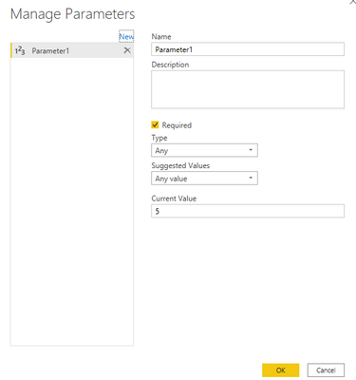The image size is (356, 380).
Task: Click the 123 number type icon beside Parameter1
Action: 20,50
